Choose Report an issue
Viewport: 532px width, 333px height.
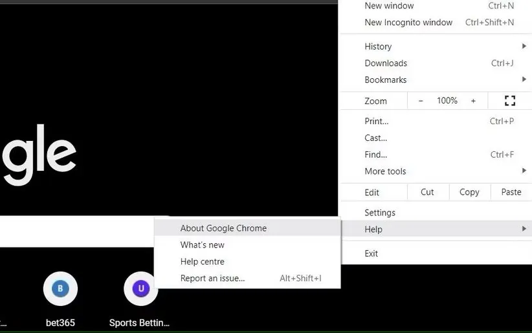pyautogui.click(x=213, y=279)
